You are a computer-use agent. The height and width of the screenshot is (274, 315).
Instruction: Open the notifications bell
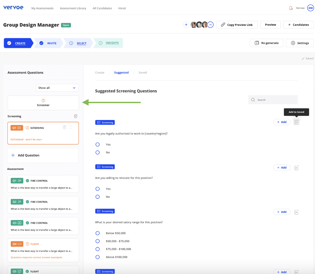click(x=290, y=8)
